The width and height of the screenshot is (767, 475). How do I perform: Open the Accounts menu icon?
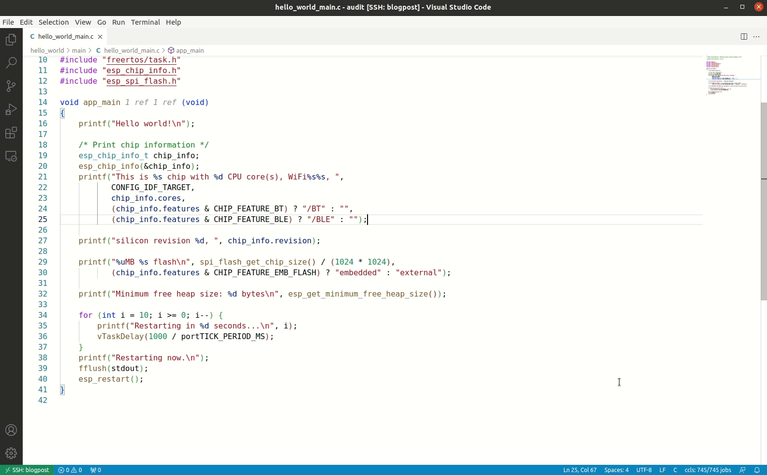tap(11, 430)
